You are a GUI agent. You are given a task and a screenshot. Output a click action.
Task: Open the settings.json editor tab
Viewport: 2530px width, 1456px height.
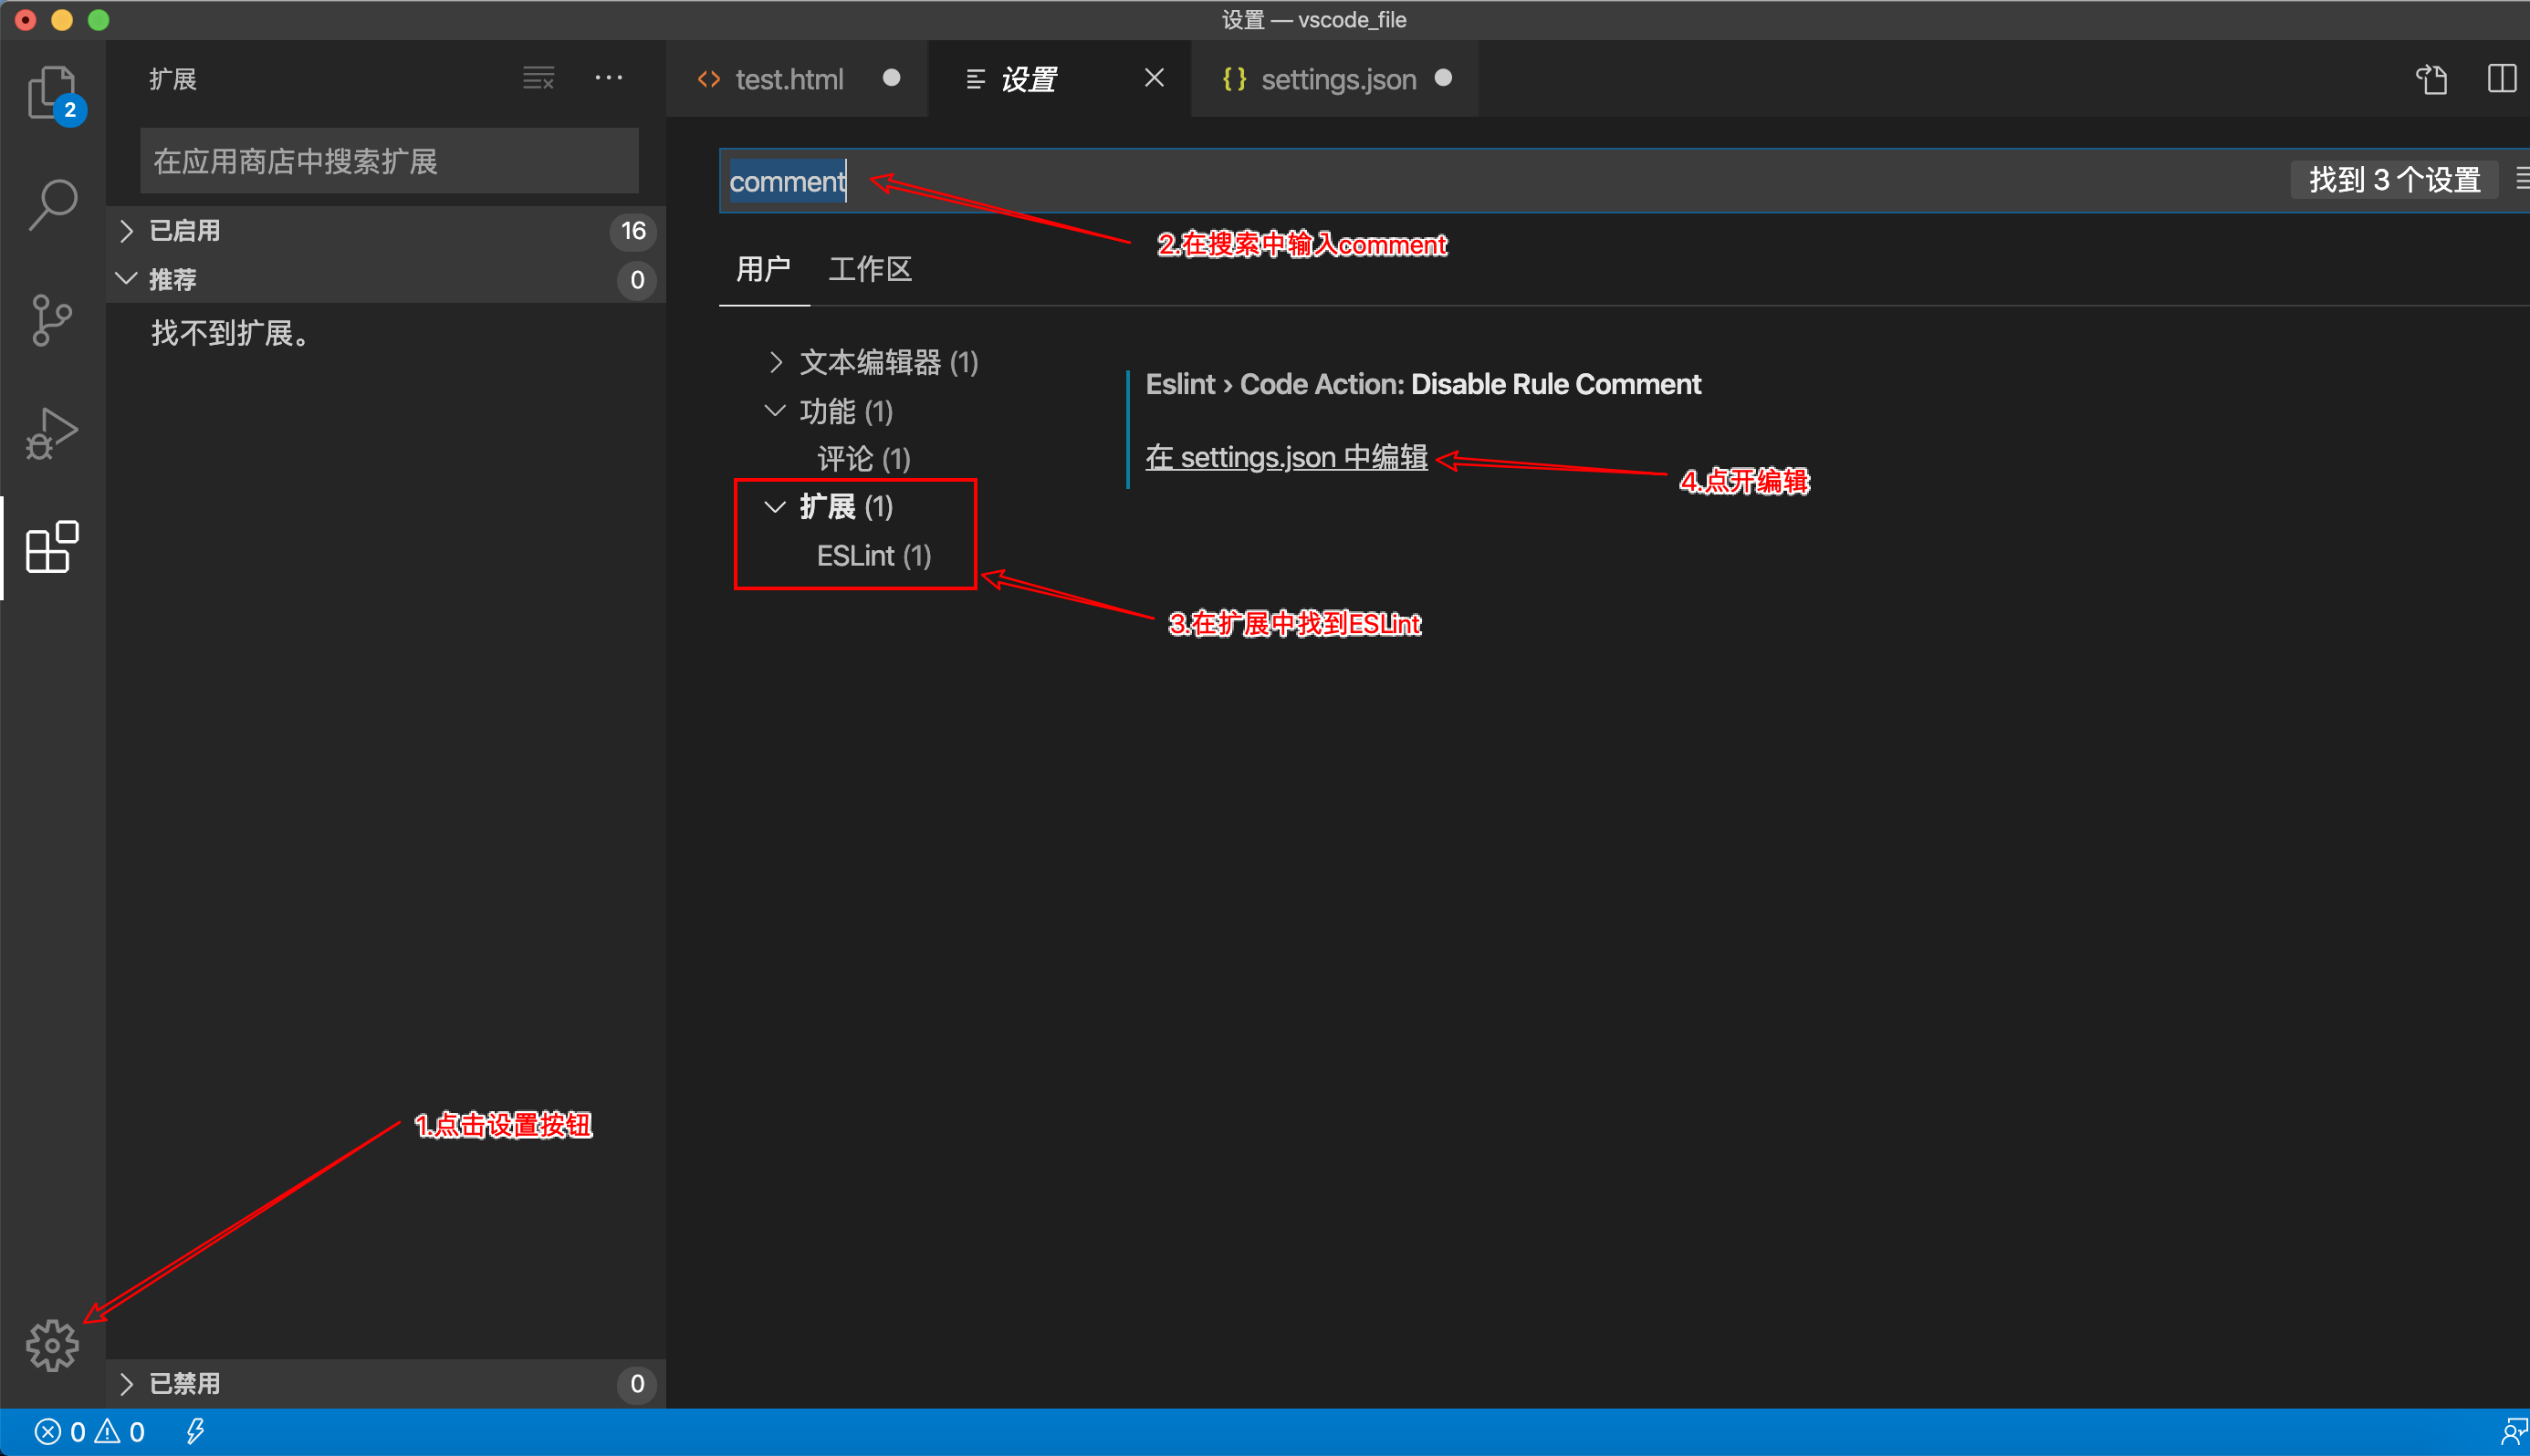click(1337, 79)
